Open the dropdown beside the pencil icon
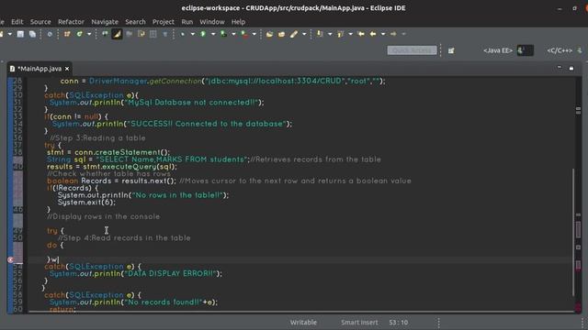This screenshot has width=588, height=330. 304,34
